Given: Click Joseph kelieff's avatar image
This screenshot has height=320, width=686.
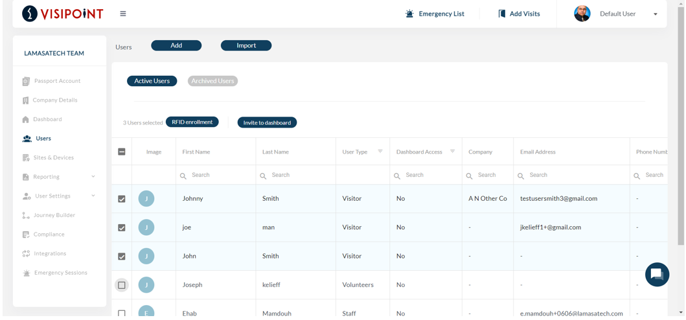Looking at the screenshot, I should [146, 285].
